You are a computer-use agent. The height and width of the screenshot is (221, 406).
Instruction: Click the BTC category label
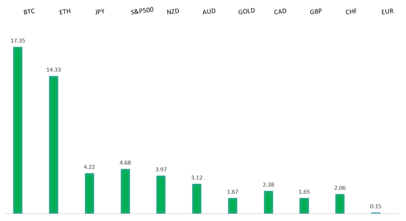click(x=29, y=12)
